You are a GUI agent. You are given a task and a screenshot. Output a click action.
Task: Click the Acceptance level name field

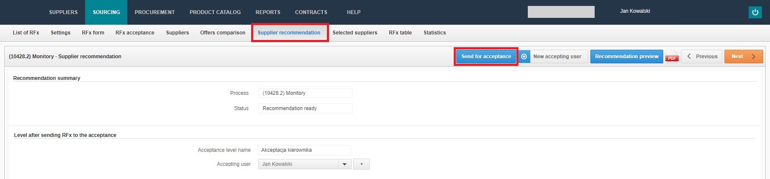tap(304, 150)
